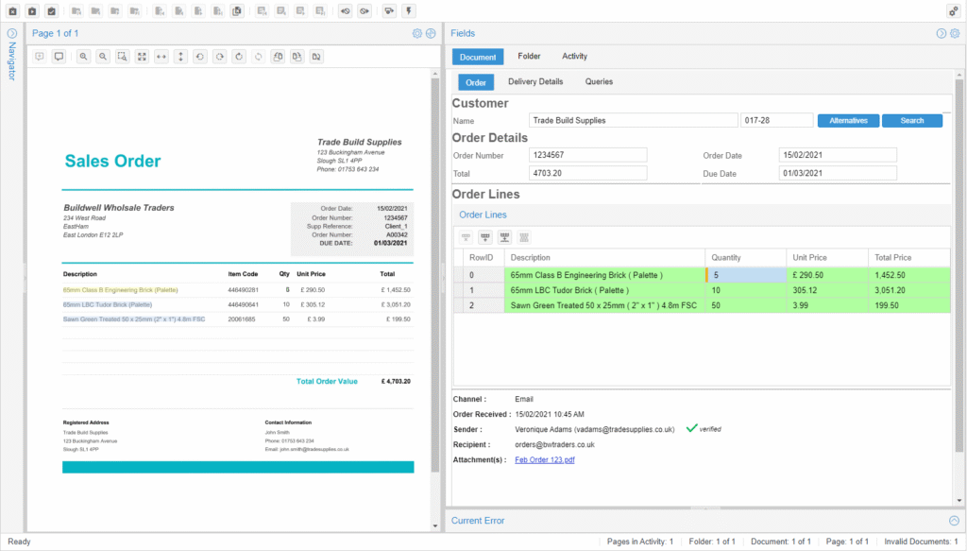Delete the selected Order Lines row
The image size is (967, 551).
(467, 237)
